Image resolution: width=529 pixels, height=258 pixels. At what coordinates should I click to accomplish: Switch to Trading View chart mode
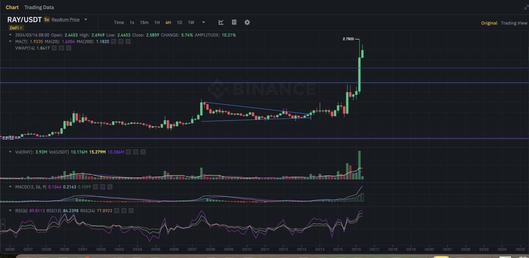coord(514,22)
